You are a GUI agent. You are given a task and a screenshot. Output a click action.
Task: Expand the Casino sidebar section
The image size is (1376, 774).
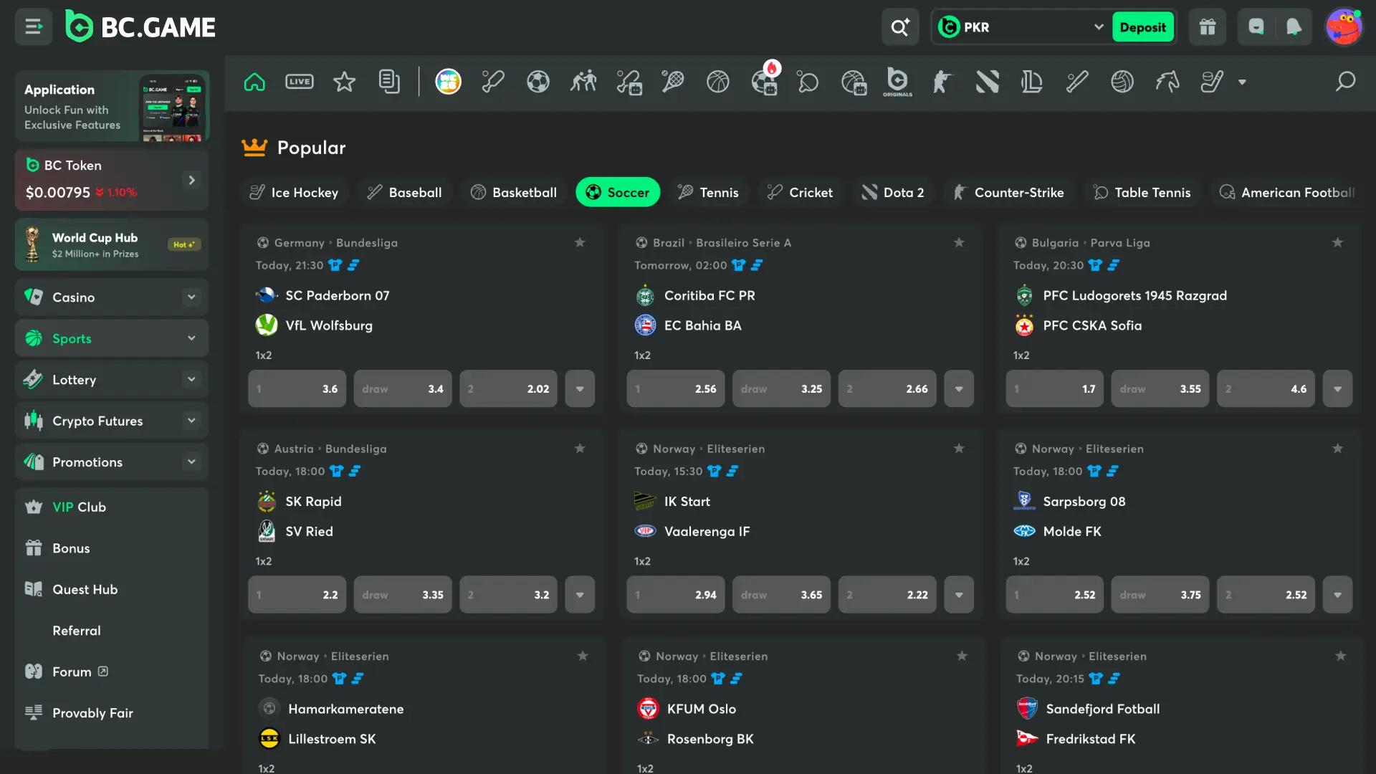[x=191, y=297]
